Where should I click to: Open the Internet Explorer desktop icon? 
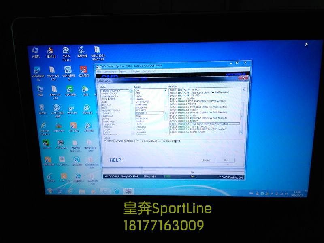pyautogui.click(x=45, y=128)
